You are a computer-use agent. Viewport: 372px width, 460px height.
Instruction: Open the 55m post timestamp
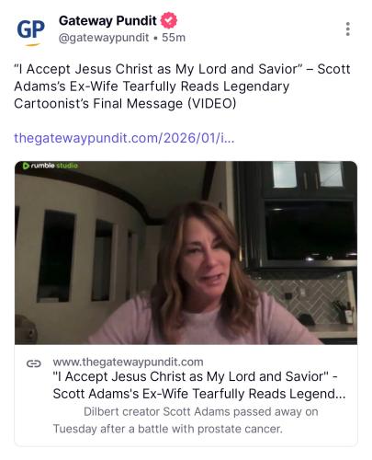point(174,38)
